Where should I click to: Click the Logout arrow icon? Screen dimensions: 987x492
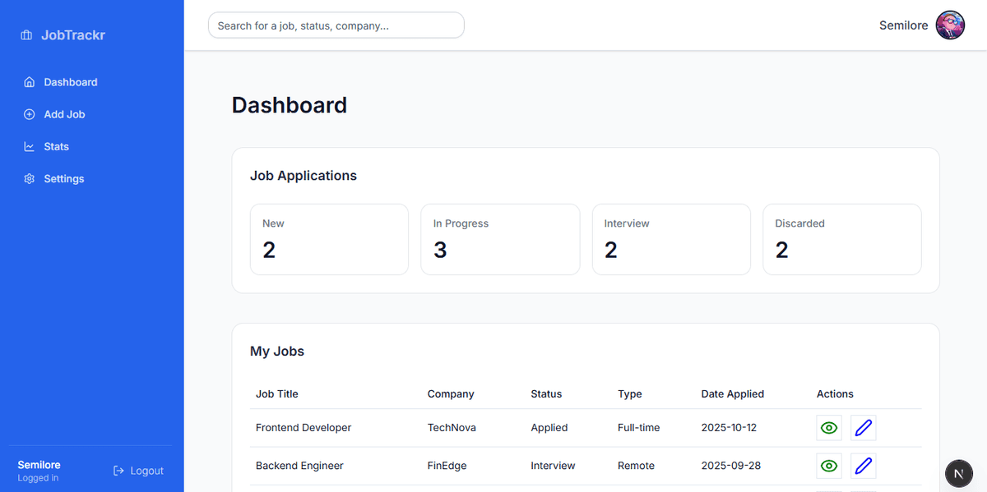[118, 471]
